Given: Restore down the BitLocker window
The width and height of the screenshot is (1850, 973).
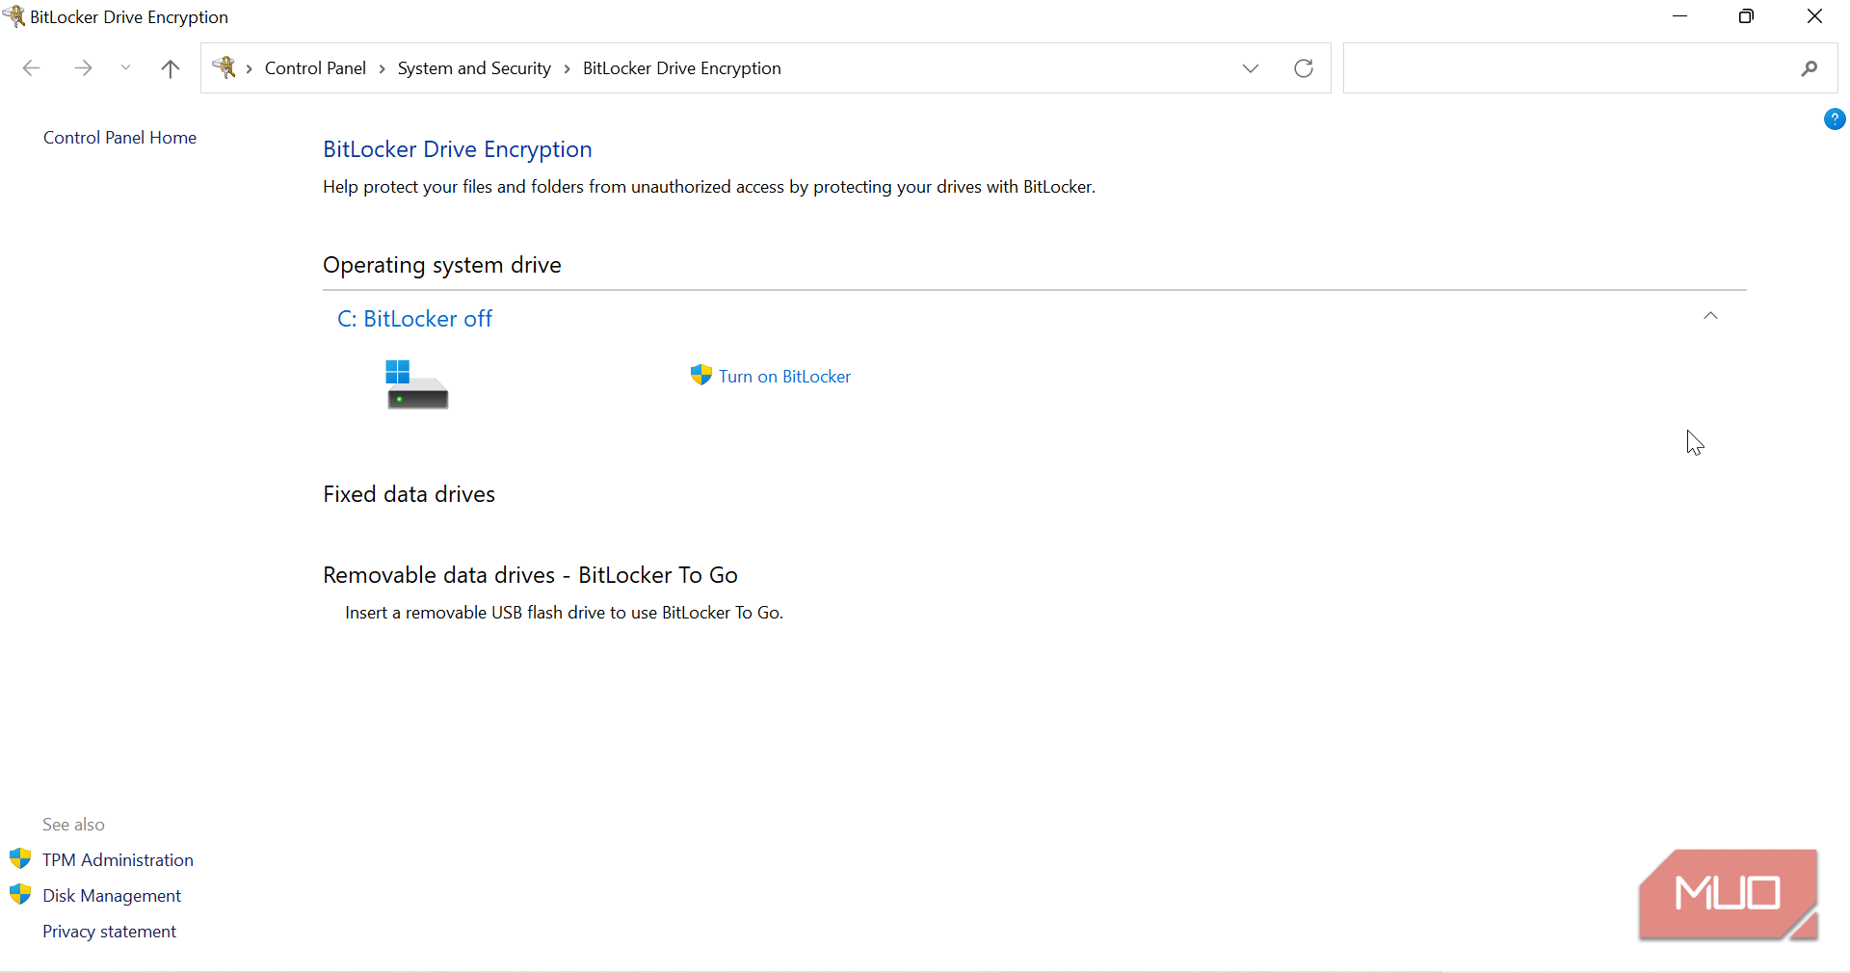Looking at the screenshot, I should pos(1746,16).
